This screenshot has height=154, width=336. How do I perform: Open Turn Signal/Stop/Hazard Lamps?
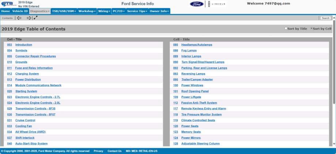click(x=203, y=62)
